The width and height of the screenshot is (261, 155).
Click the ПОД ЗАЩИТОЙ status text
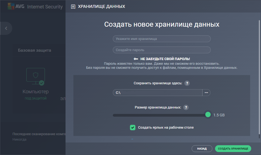(x=36, y=98)
